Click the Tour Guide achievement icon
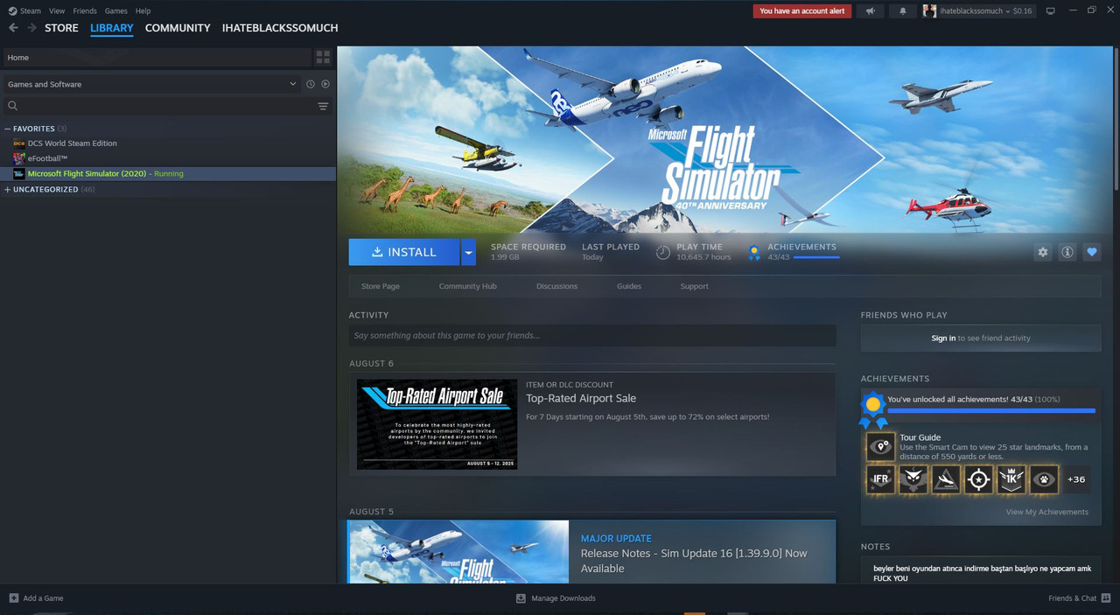Screen dimensions: 1120x615 tap(880, 446)
